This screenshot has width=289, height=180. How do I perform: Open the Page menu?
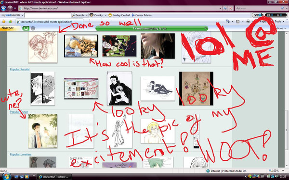263,22
